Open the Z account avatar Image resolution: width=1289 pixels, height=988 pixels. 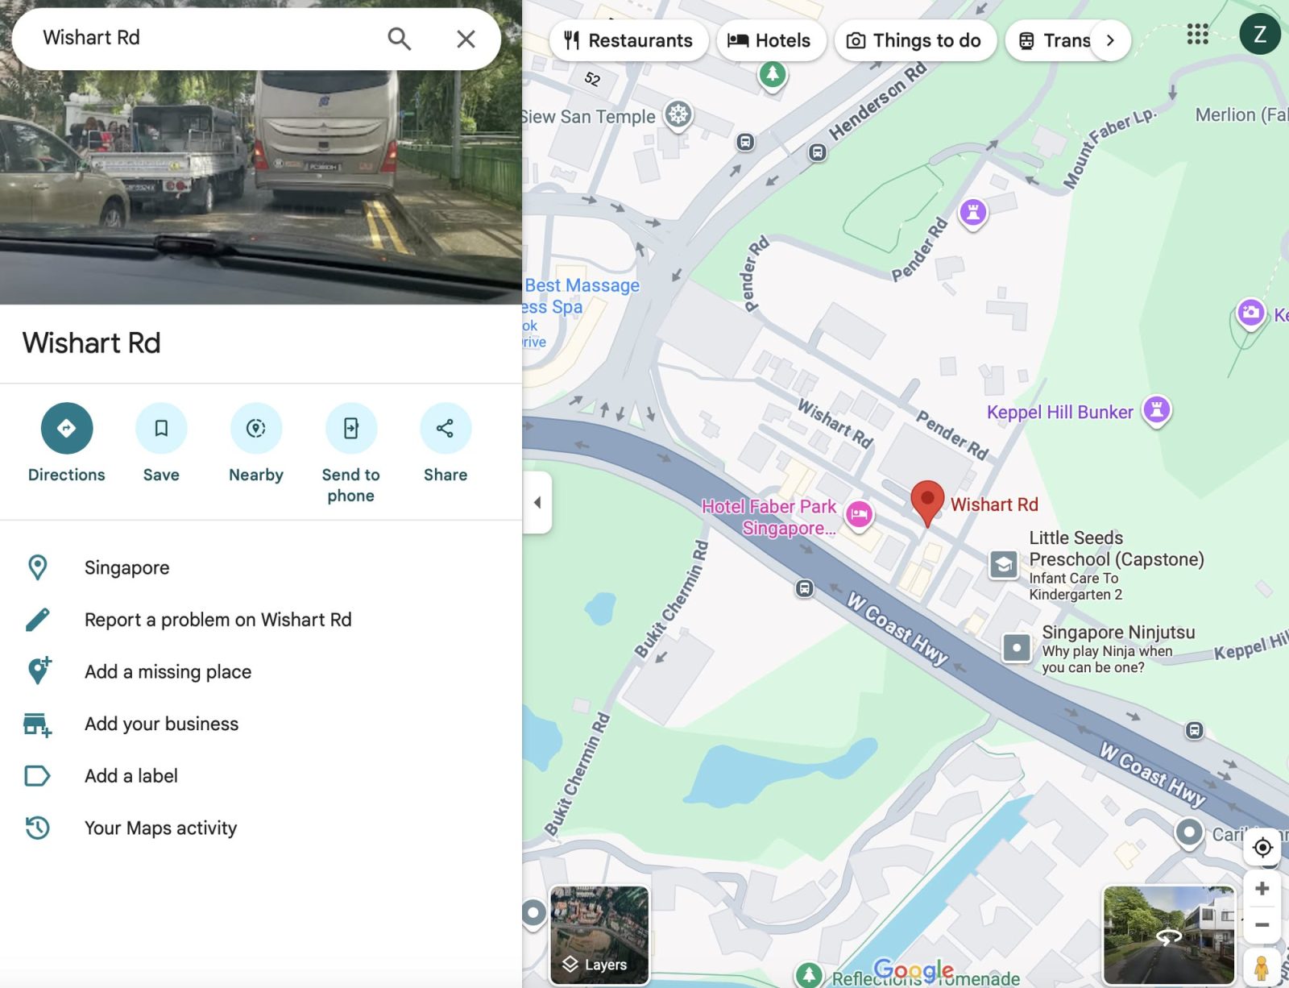(1259, 35)
